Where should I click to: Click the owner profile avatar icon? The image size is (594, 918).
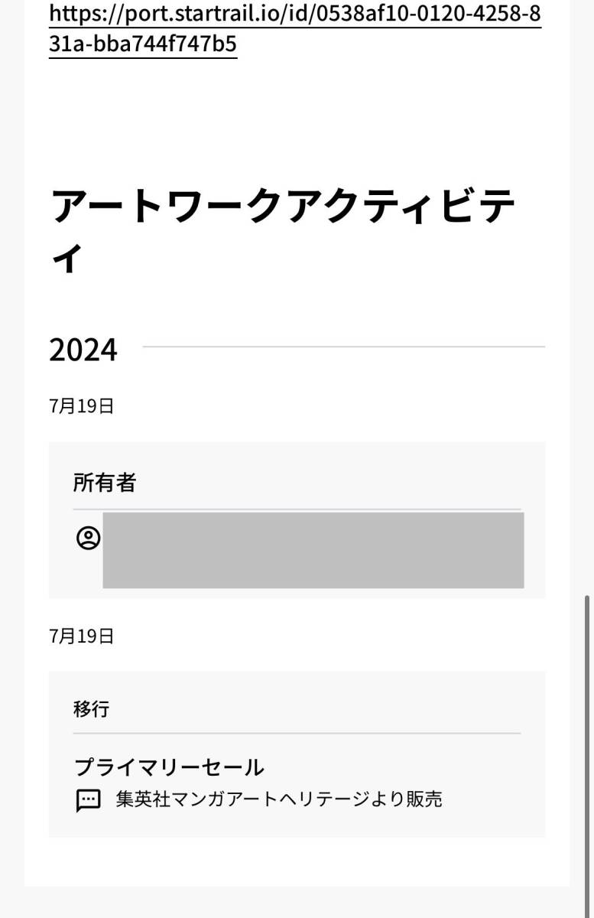pos(89,539)
